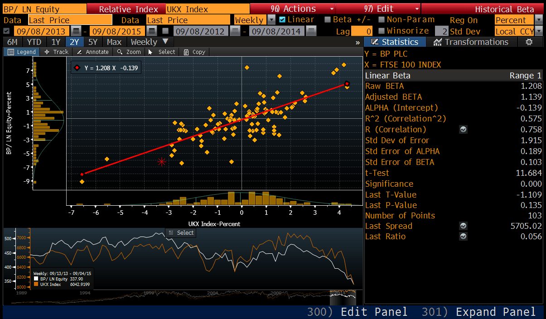
Task: Edit second Last Price data field
Action: point(188,20)
